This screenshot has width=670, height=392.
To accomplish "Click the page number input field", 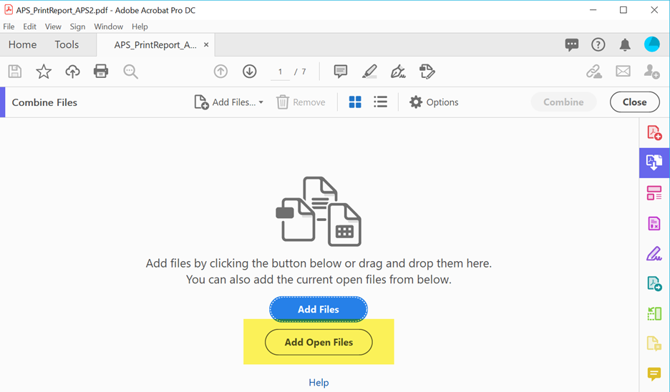I will [x=280, y=72].
